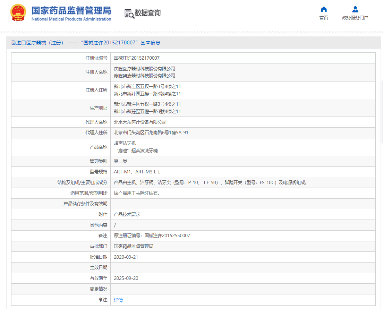Click the 政务服务门户 text link

pyautogui.click(x=355, y=18)
